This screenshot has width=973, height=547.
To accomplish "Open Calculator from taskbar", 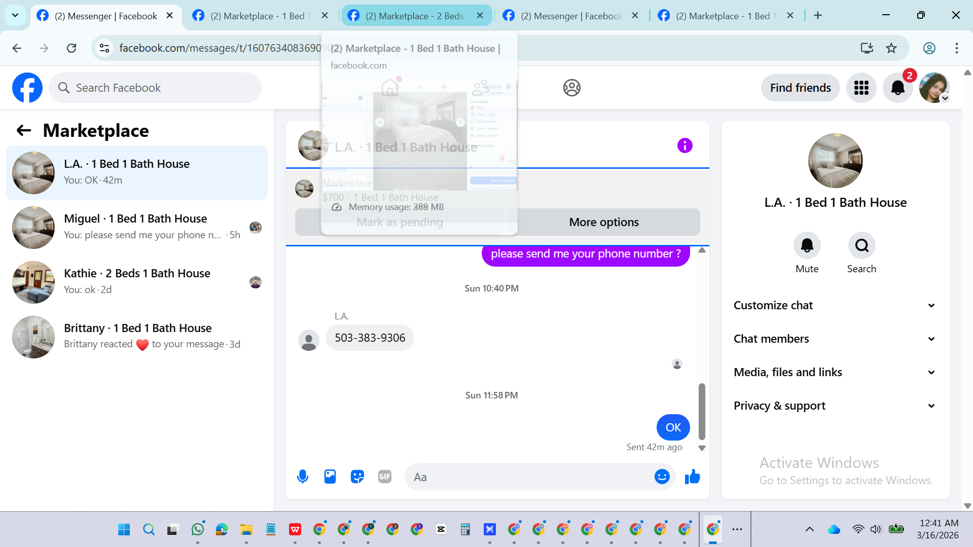I will 465,529.
